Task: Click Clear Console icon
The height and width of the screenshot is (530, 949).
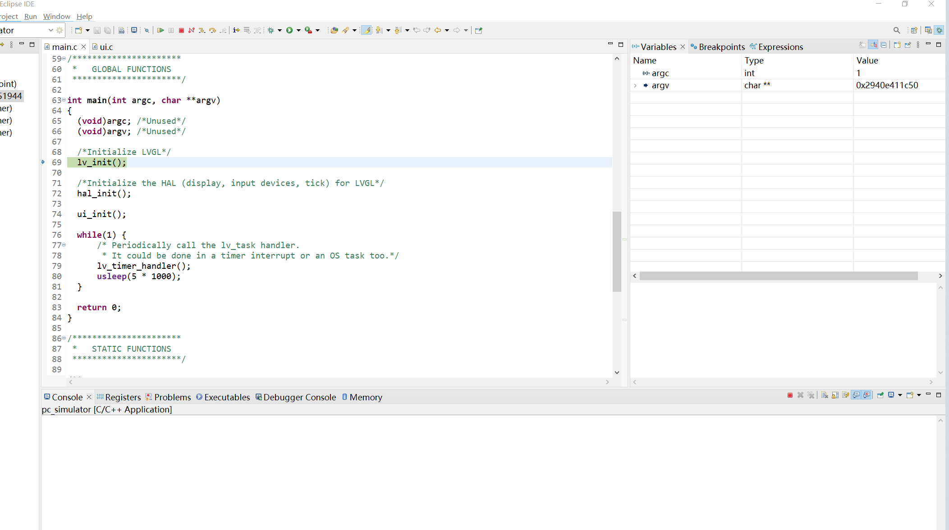Action: pyautogui.click(x=825, y=395)
